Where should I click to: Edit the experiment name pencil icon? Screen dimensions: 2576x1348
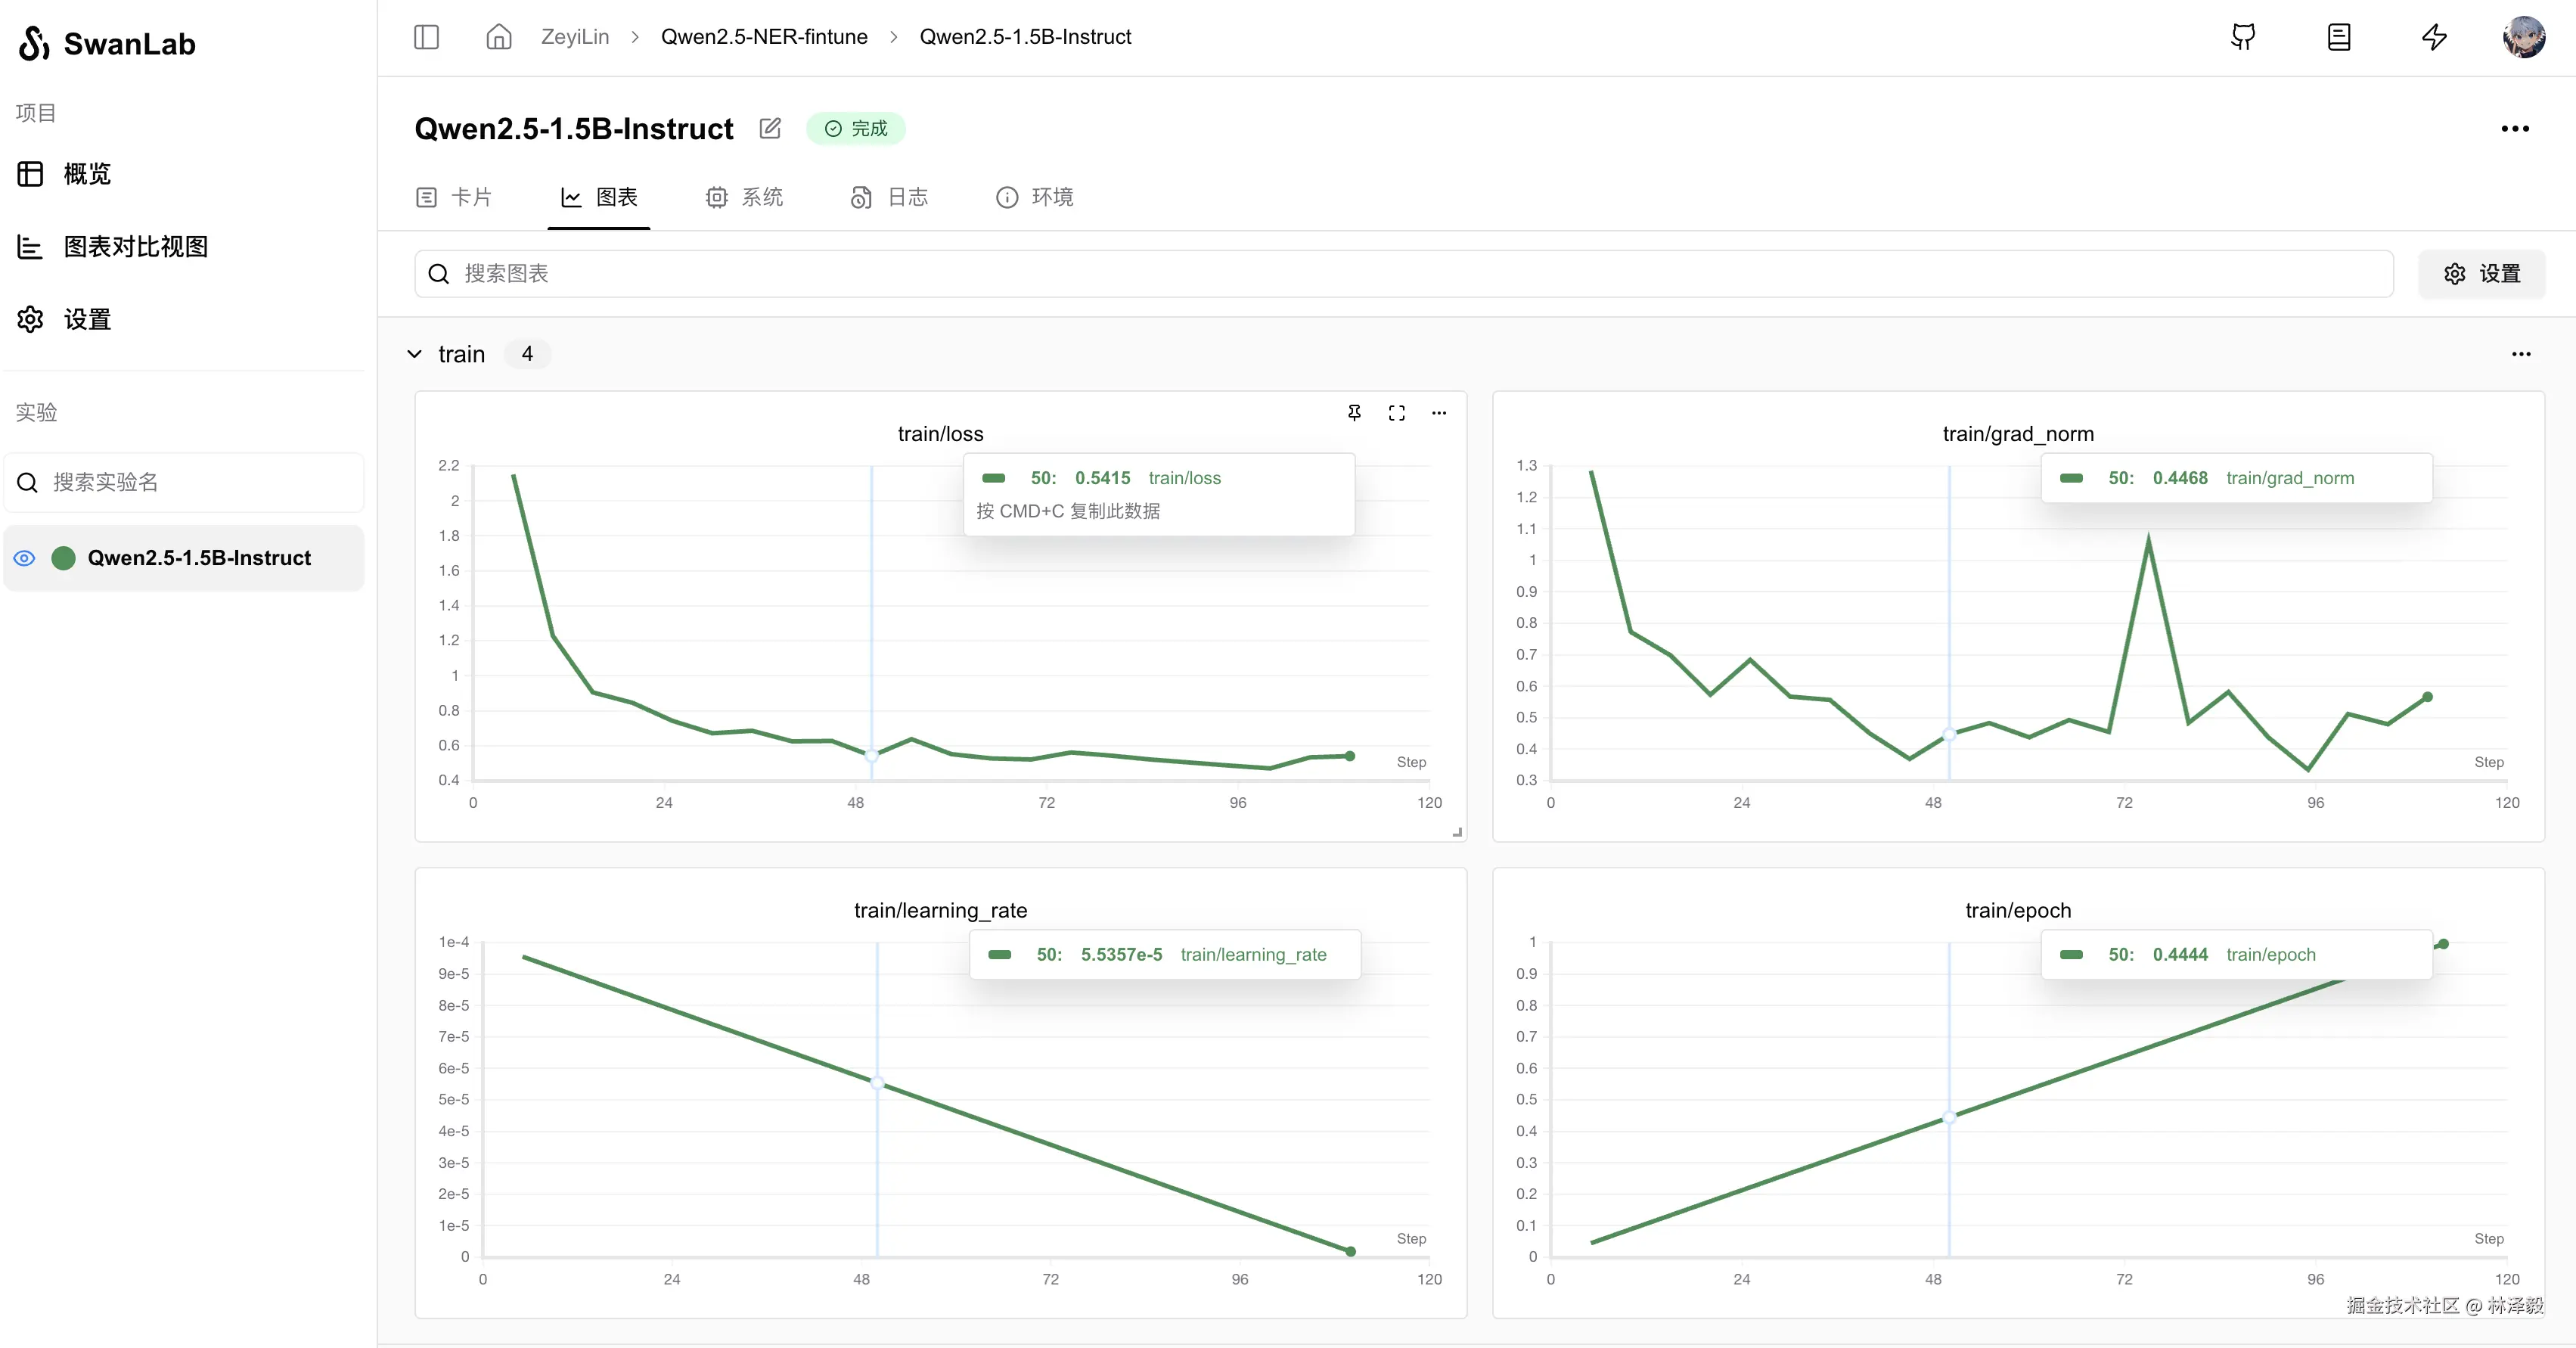click(770, 128)
